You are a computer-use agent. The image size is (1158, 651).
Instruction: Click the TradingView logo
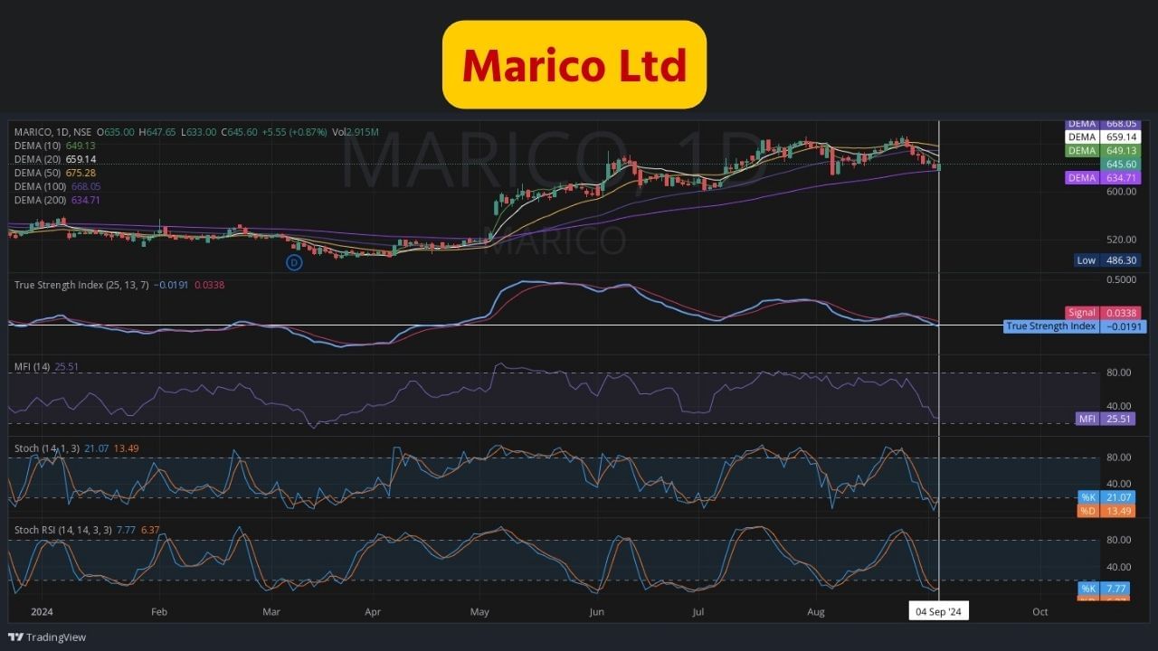click(x=47, y=637)
